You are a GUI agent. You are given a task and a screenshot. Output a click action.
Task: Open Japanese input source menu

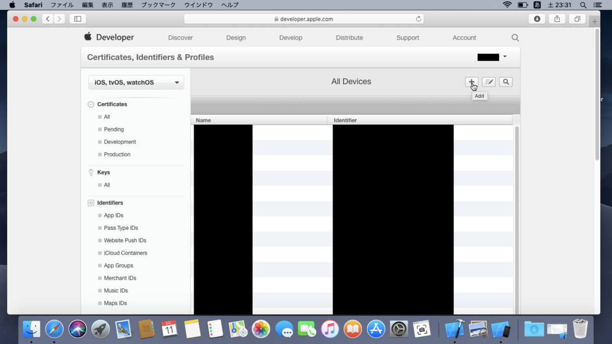[537, 5]
